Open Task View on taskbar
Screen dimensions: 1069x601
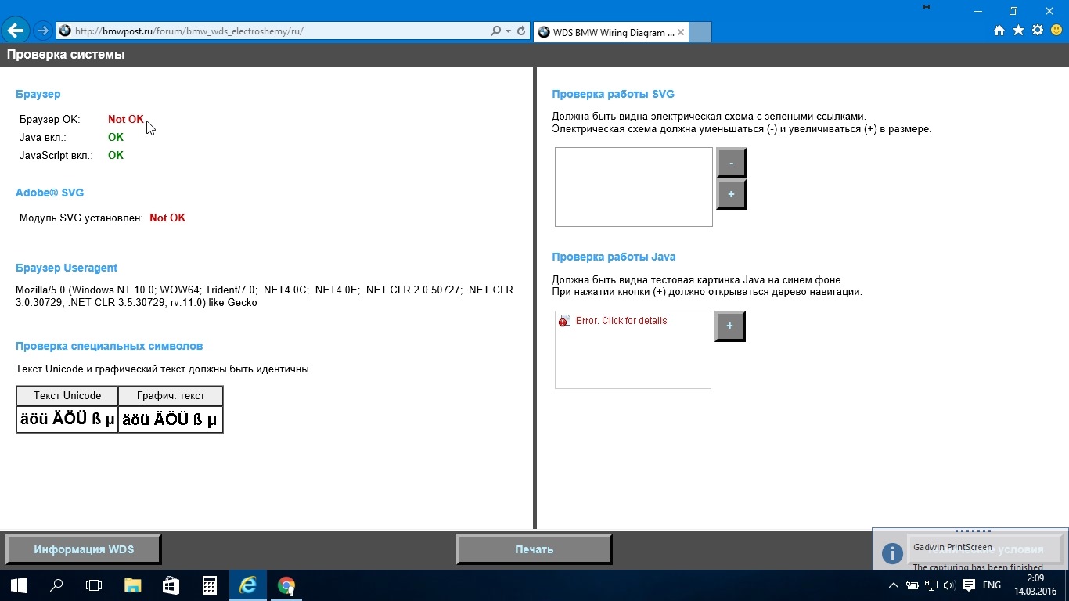coord(94,585)
